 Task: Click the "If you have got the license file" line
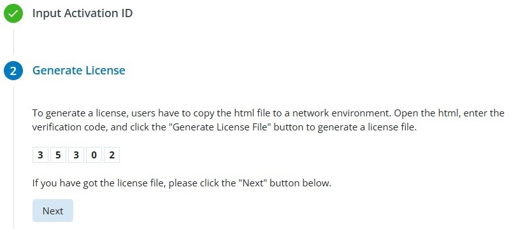[x=182, y=183]
